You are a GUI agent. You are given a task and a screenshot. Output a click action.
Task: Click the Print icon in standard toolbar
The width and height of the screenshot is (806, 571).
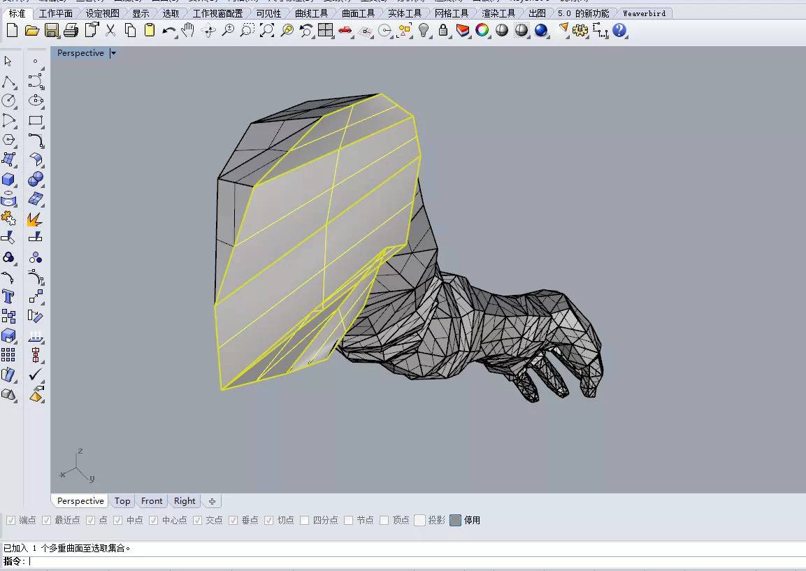click(x=71, y=31)
